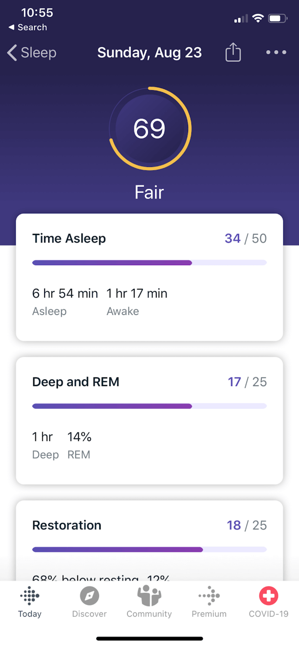Tap the Sunday, Aug 23 date title
This screenshot has width=299, height=647.
(149, 53)
